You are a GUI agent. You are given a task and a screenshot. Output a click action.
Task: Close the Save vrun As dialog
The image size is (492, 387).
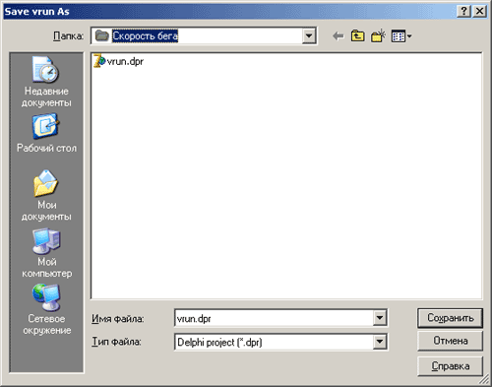(479, 11)
